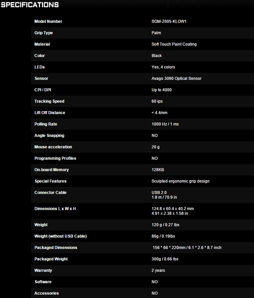The height and width of the screenshot is (298, 254).
Task: Click the Dimensions L x W x H label
Action: pos(55,209)
